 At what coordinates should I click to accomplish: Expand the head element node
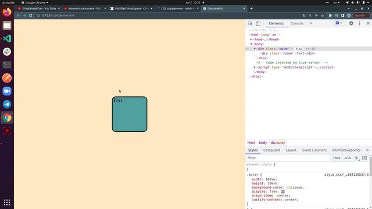click(x=251, y=39)
